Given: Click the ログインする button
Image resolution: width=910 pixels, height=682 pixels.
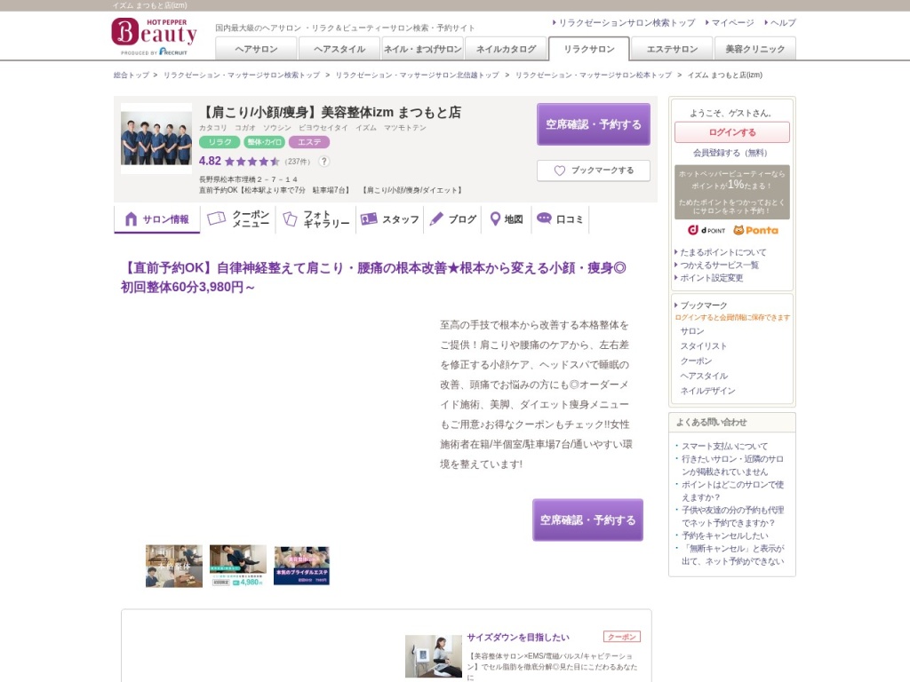Looking at the screenshot, I should pos(731,132).
